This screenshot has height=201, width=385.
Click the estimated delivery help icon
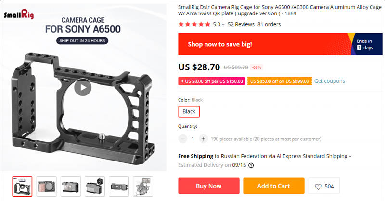tap(251, 165)
